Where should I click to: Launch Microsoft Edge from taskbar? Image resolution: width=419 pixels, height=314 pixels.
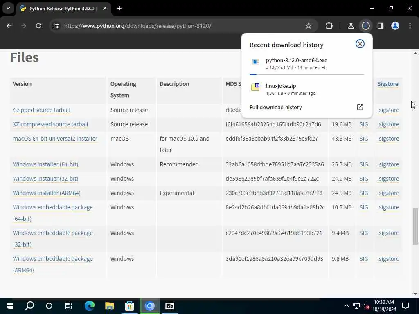90,306
